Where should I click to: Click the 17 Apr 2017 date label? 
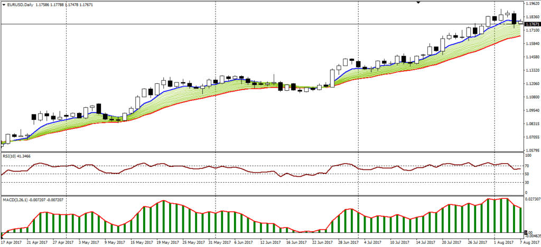[12, 242]
